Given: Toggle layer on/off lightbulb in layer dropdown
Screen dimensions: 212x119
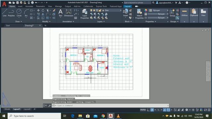Looking at the screenshot, I should click(x=91, y=10).
